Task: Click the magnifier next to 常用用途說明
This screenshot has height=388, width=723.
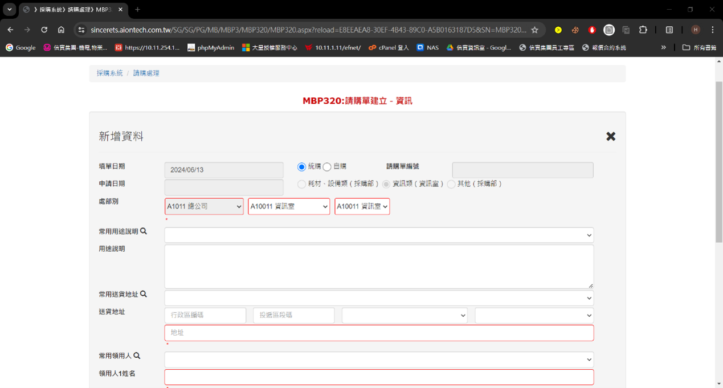Action: point(144,231)
